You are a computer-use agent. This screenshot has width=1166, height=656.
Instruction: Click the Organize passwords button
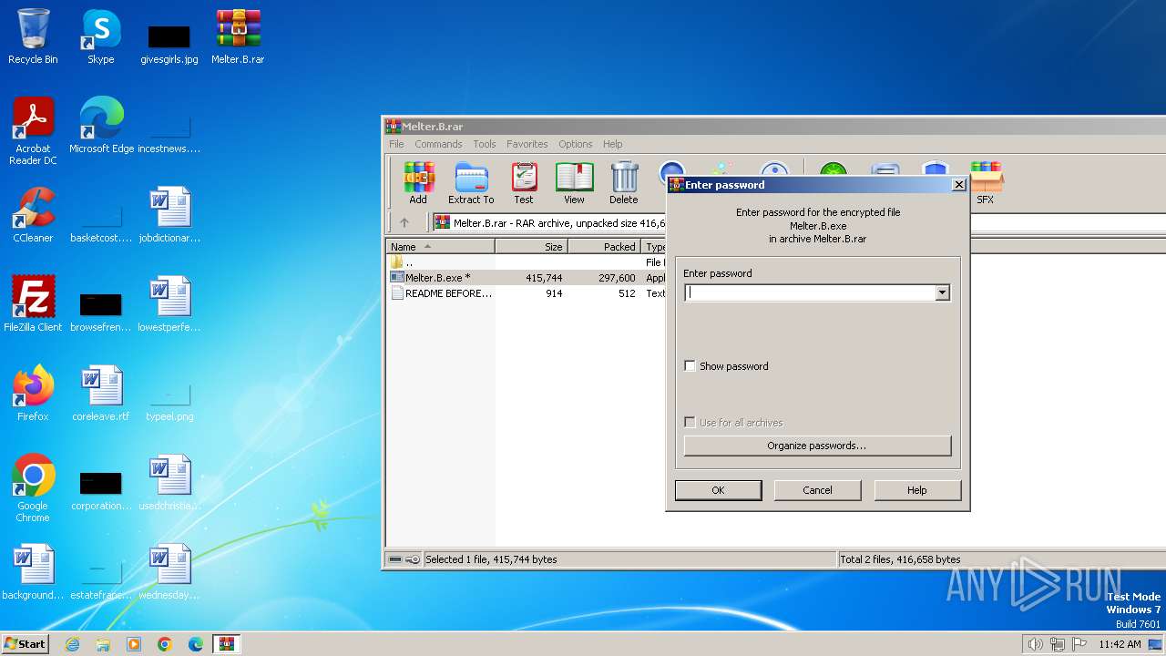click(817, 446)
